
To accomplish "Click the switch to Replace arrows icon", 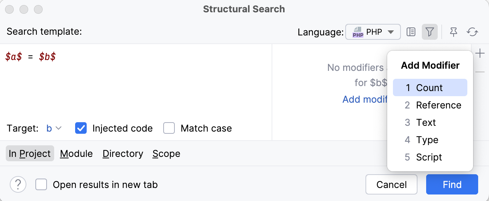I will tap(472, 32).
